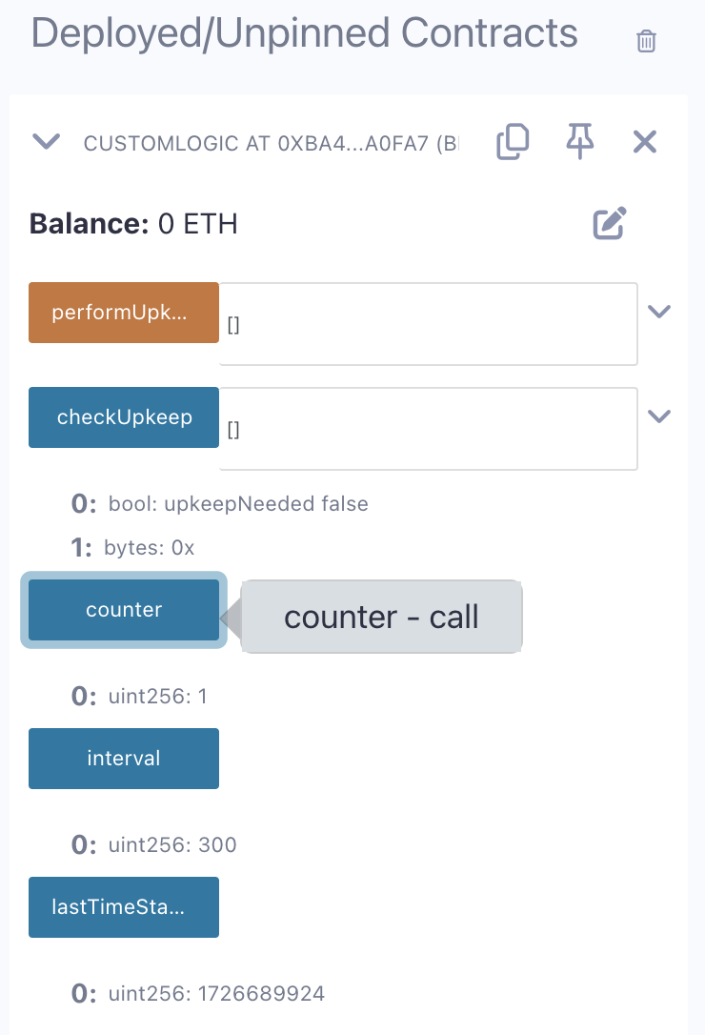
Task: Expand the performUpkeep parameter fields
Action: 659,312
